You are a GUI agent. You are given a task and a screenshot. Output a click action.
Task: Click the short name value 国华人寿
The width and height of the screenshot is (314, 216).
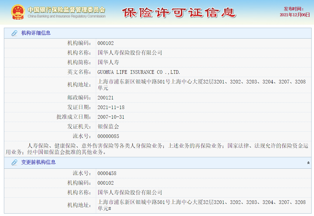point(108,62)
